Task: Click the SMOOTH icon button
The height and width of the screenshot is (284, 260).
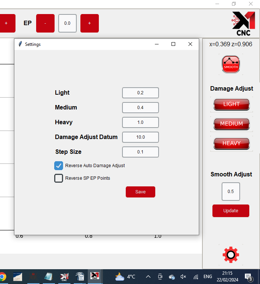Action: click(x=231, y=64)
